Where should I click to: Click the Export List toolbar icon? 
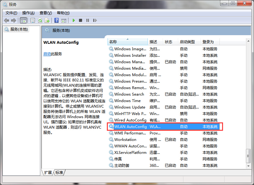click(47, 20)
